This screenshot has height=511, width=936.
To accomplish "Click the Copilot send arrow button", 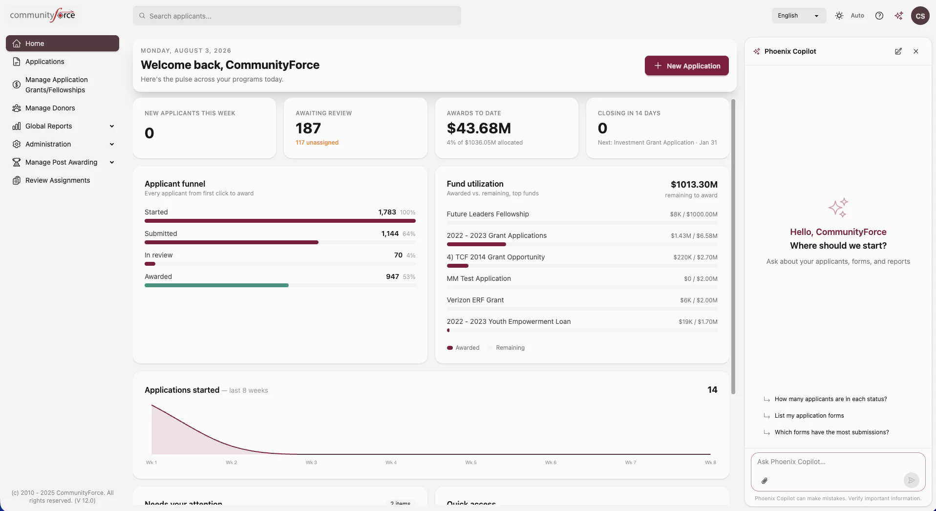I will [x=911, y=480].
